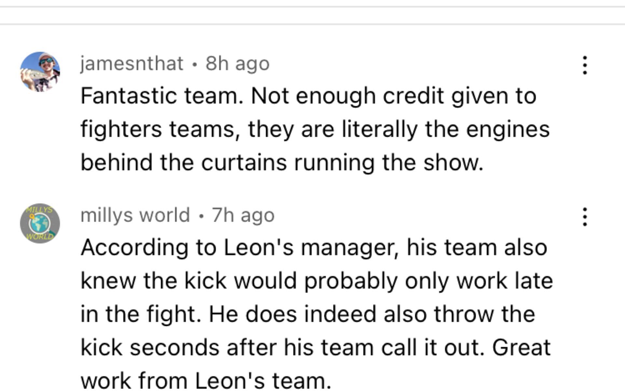Click the line "According to Leon's manager"
625x391 pixels.
pyautogui.click(x=314, y=248)
